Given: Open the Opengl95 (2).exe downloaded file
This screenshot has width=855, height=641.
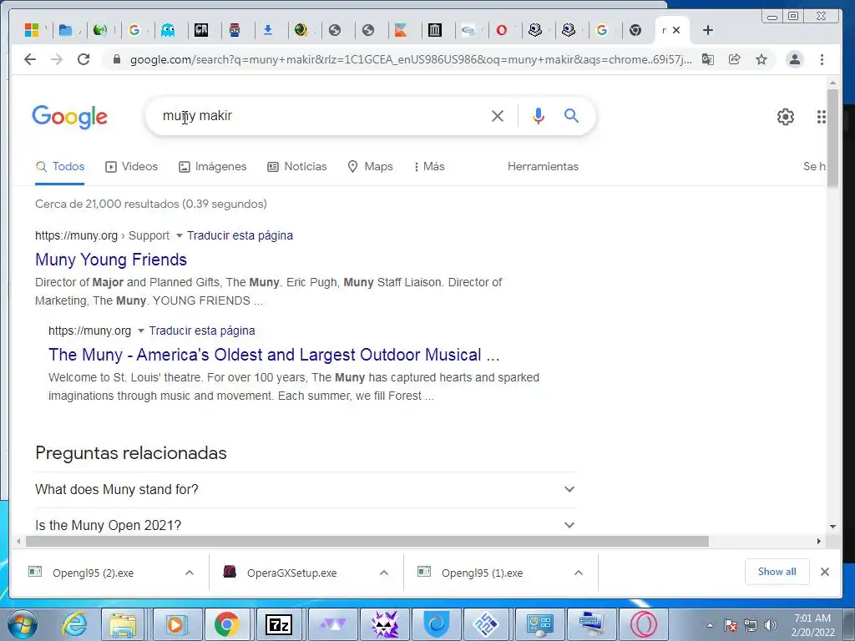Looking at the screenshot, I should point(93,573).
